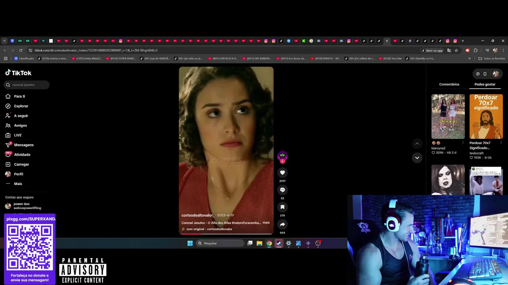Open the Chrome apps grid icon

[6, 59]
